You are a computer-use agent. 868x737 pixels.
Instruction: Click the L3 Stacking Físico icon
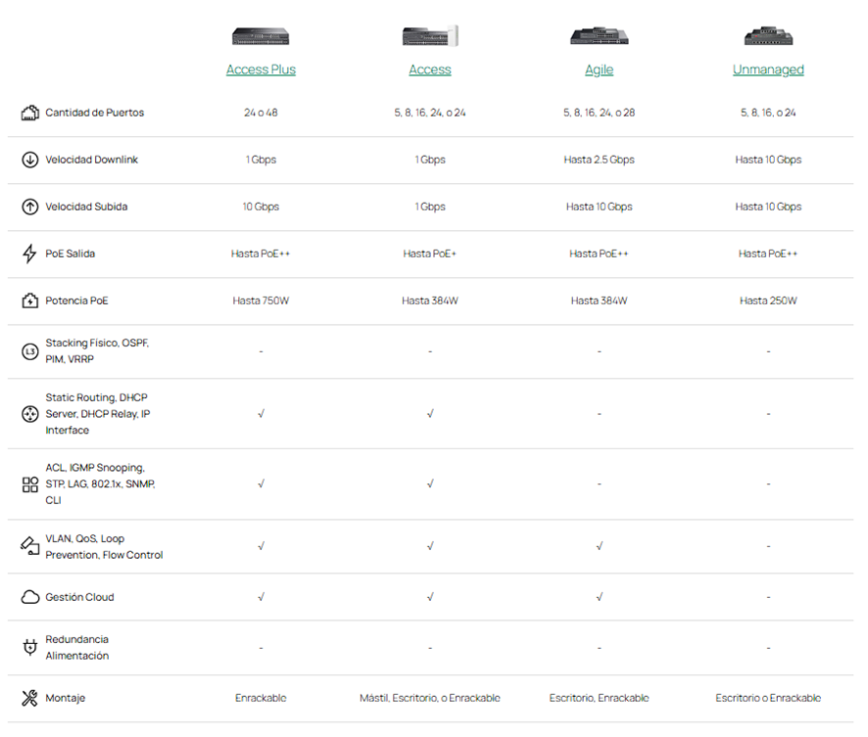(29, 351)
